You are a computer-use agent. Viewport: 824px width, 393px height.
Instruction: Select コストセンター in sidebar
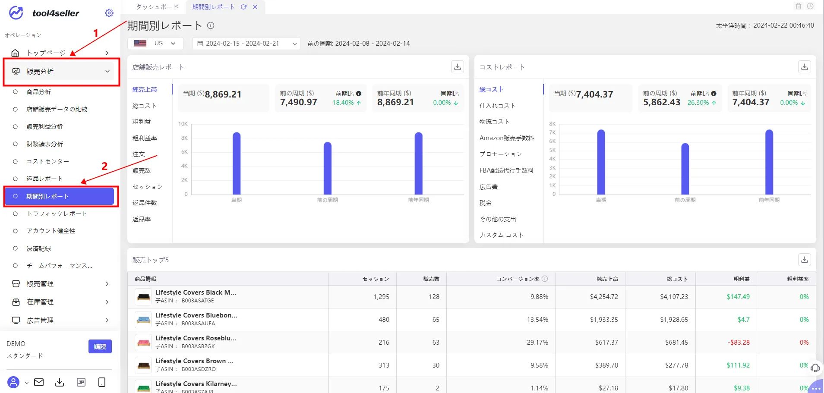pos(47,161)
